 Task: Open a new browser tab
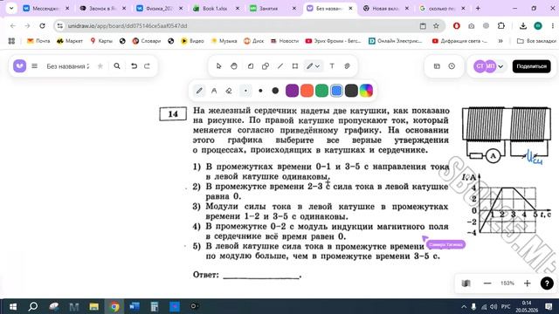(478, 8)
